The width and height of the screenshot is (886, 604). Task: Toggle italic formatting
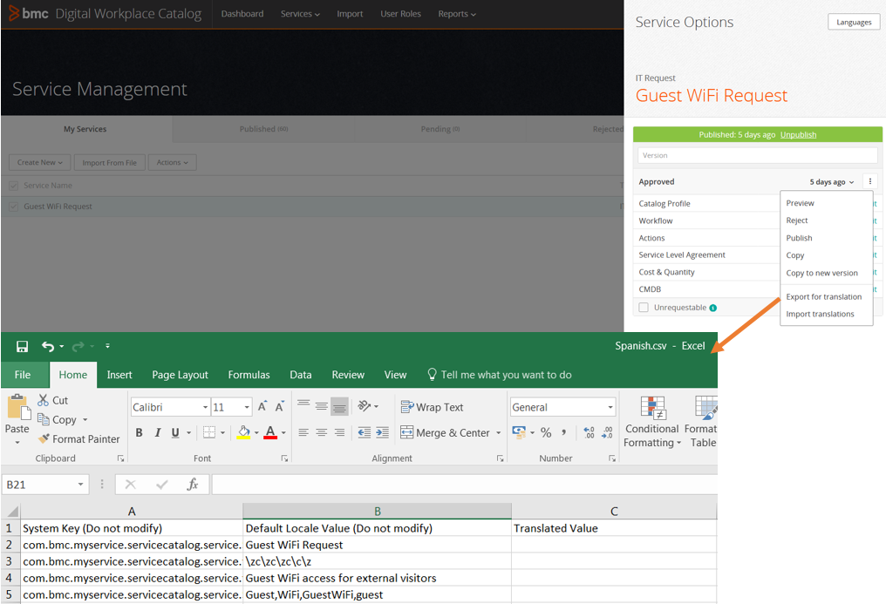coord(158,433)
